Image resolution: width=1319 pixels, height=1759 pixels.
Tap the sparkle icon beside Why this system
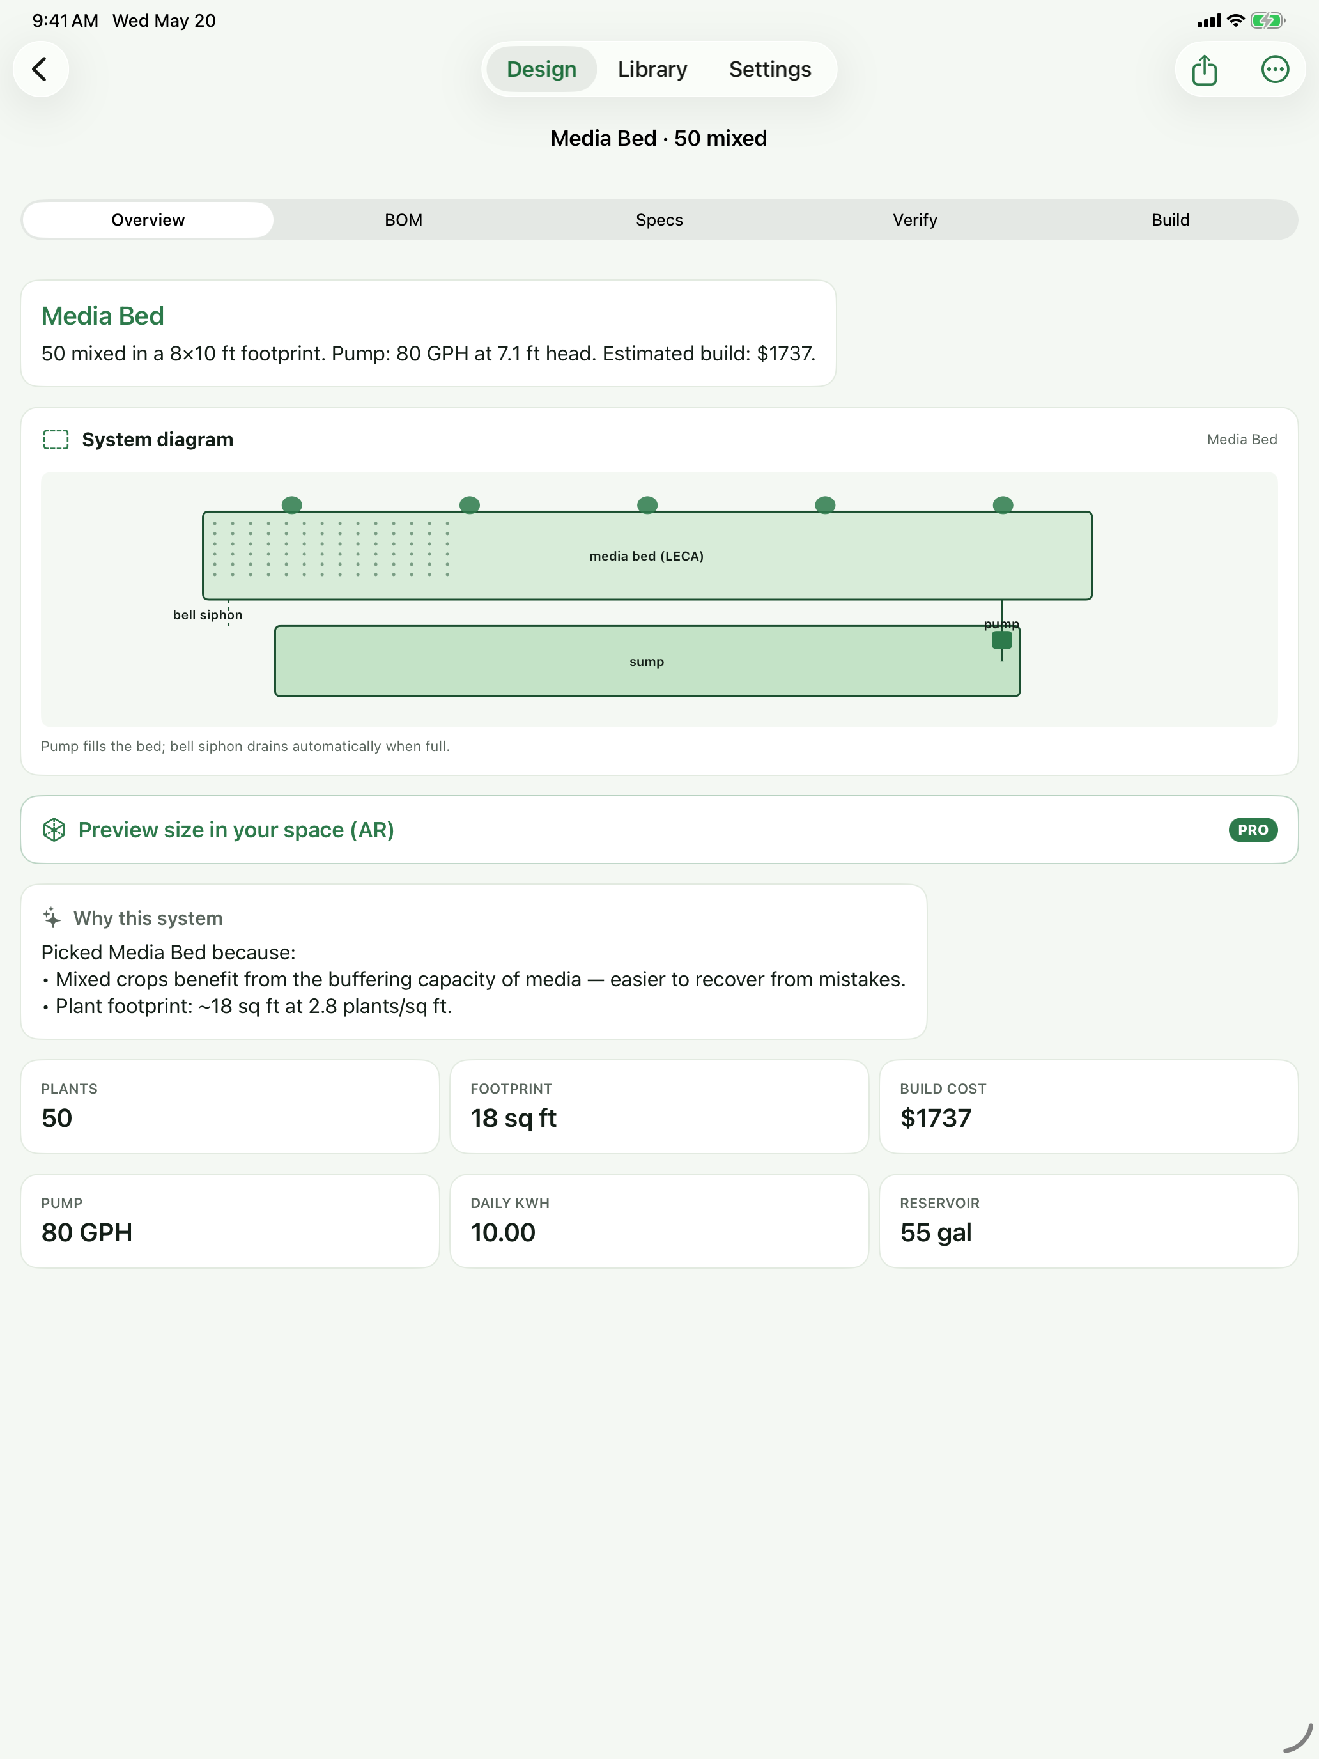point(52,918)
